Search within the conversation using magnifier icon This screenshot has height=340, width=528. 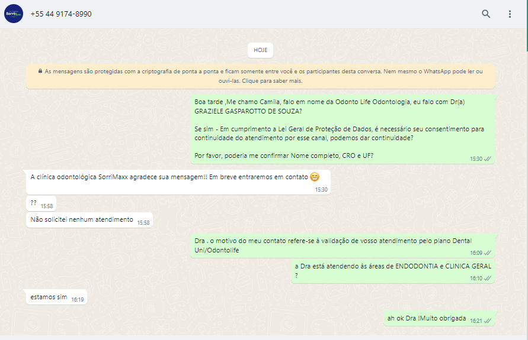pos(486,14)
